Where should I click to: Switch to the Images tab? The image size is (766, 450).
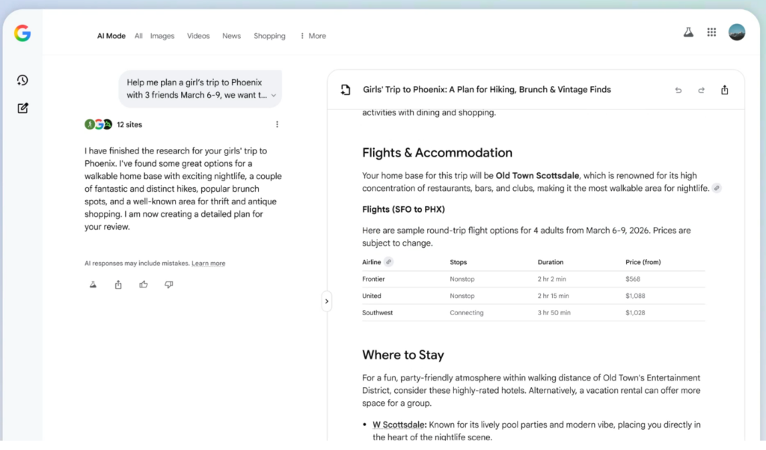pyautogui.click(x=162, y=36)
